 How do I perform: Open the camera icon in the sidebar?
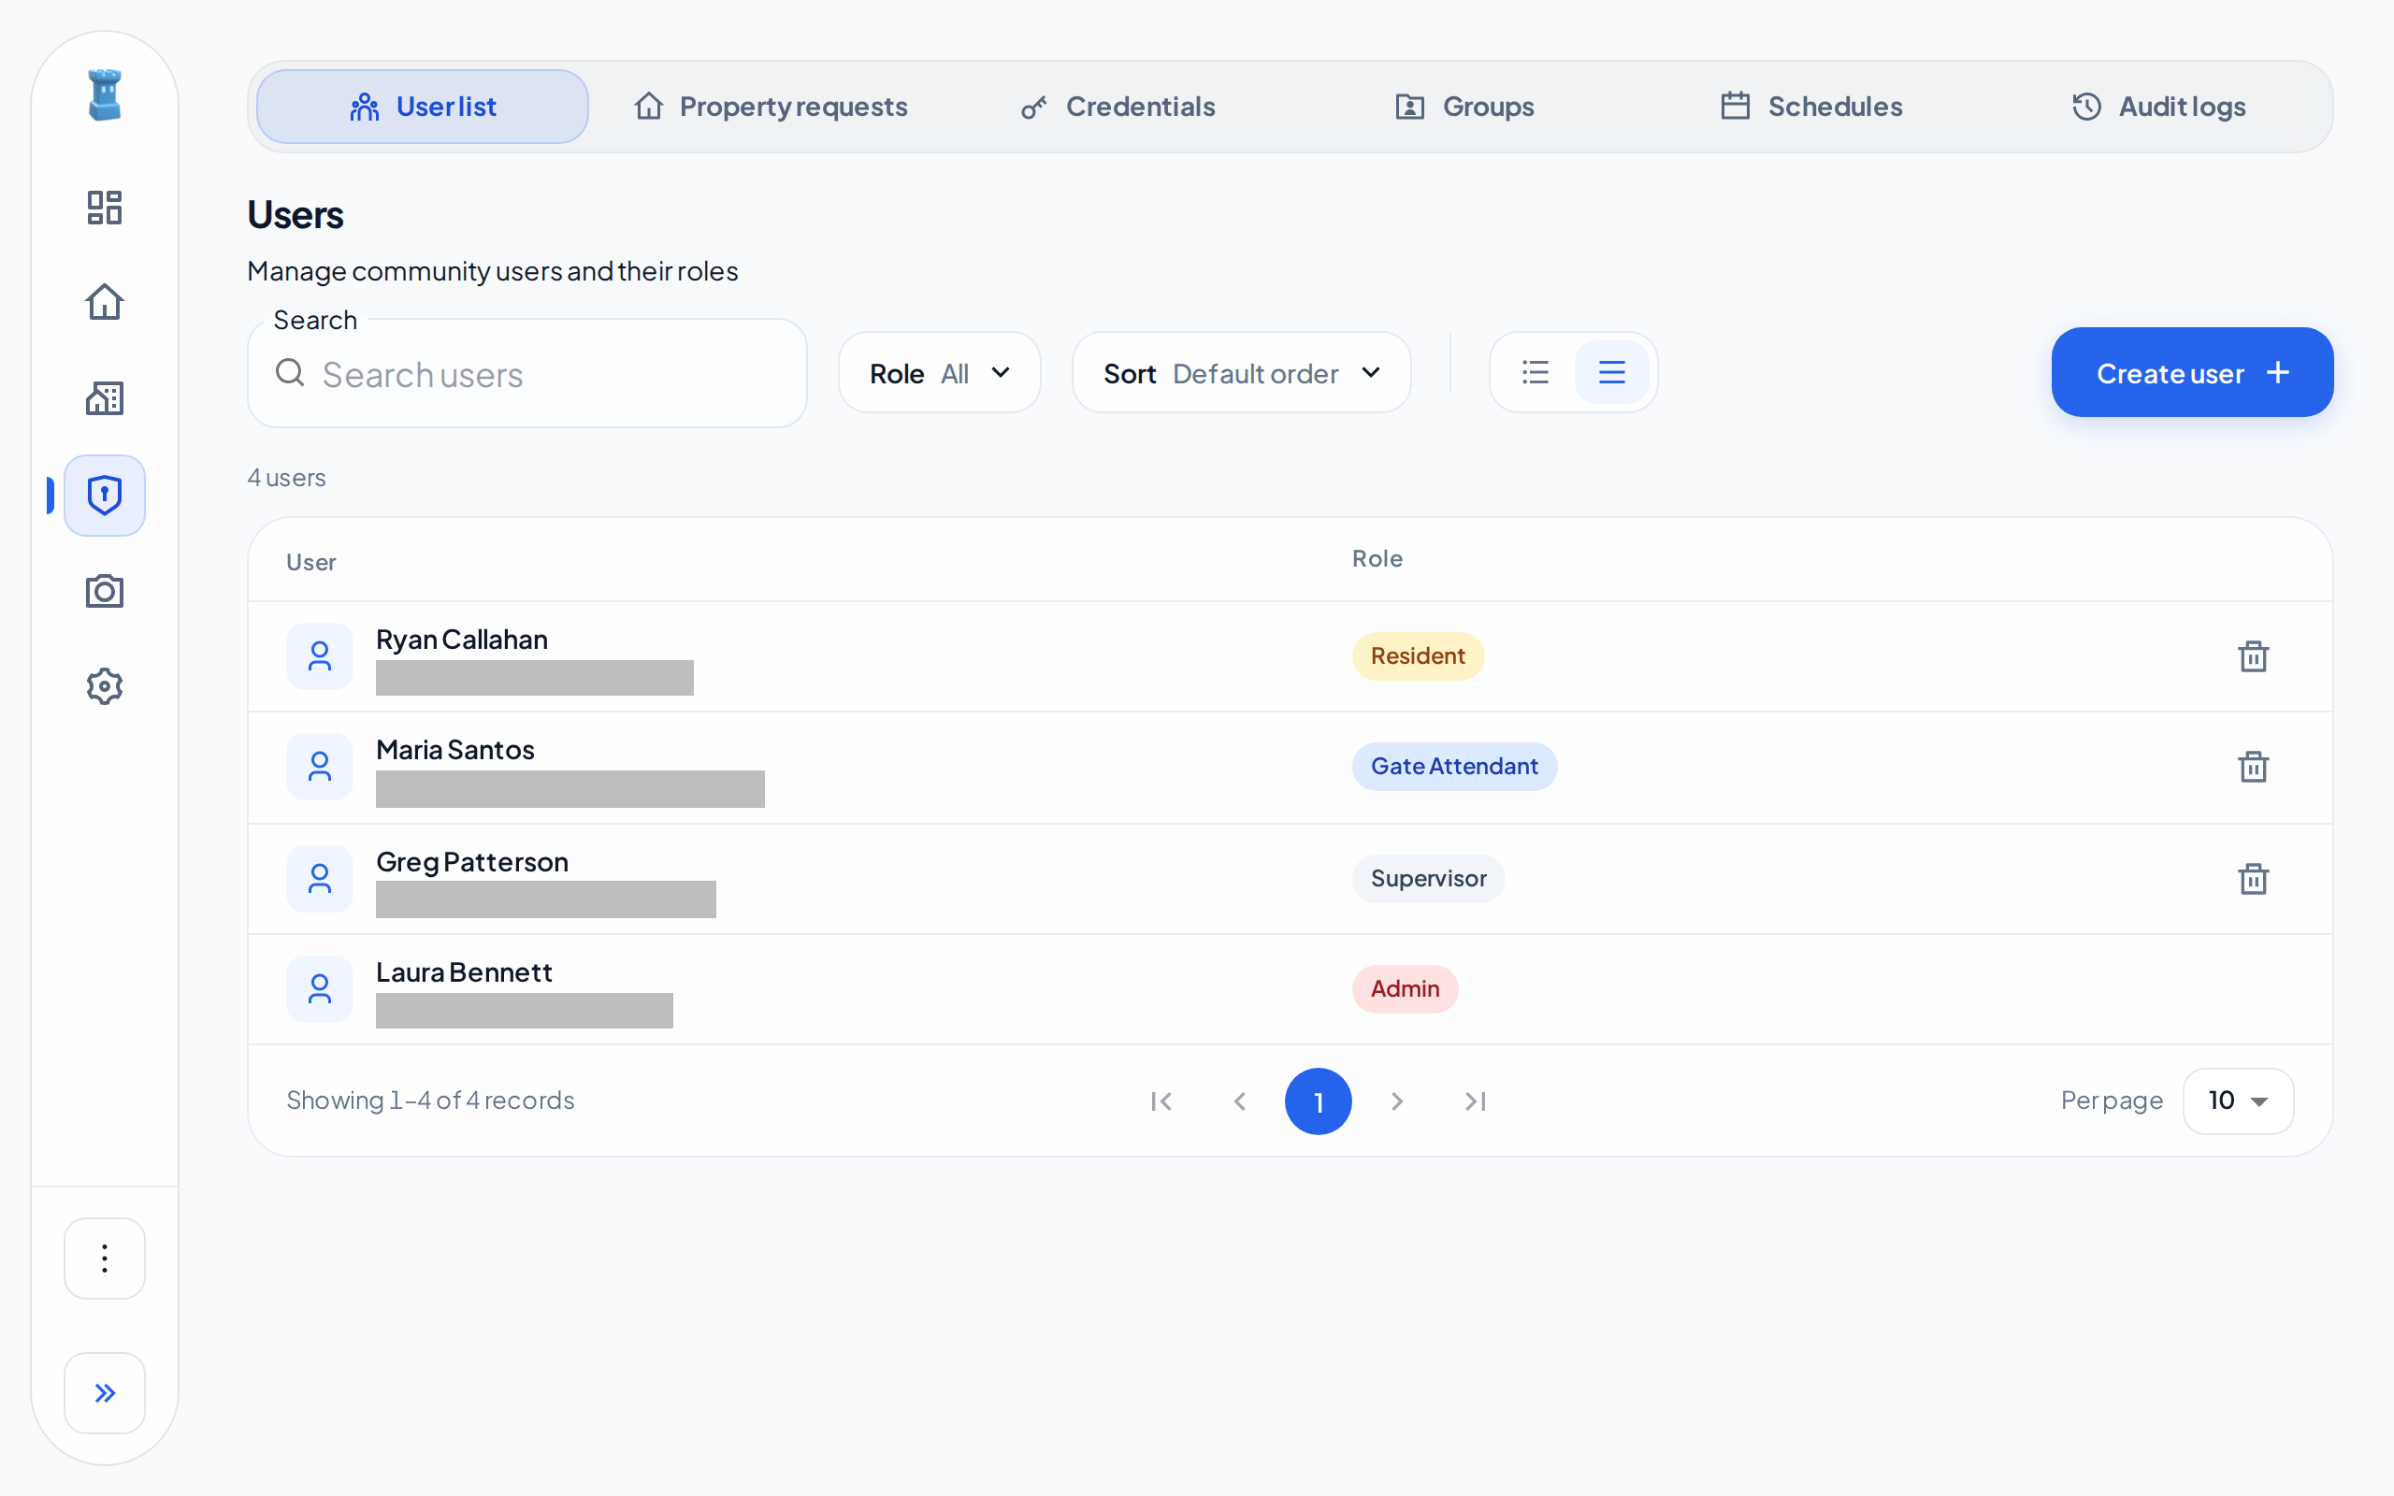104,591
